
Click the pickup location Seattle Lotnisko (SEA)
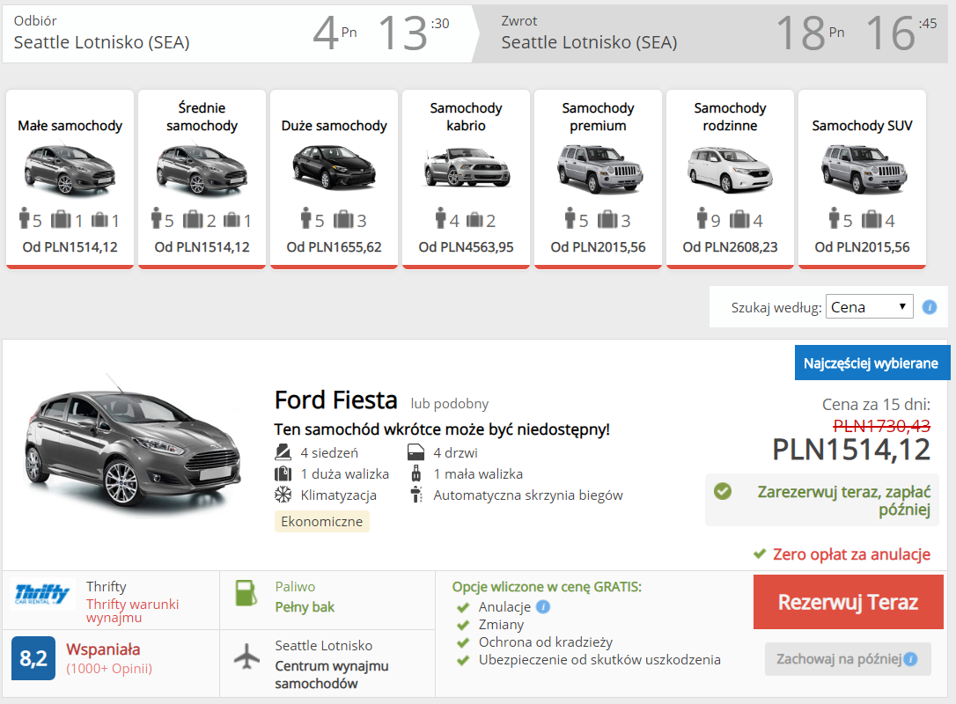point(102,42)
